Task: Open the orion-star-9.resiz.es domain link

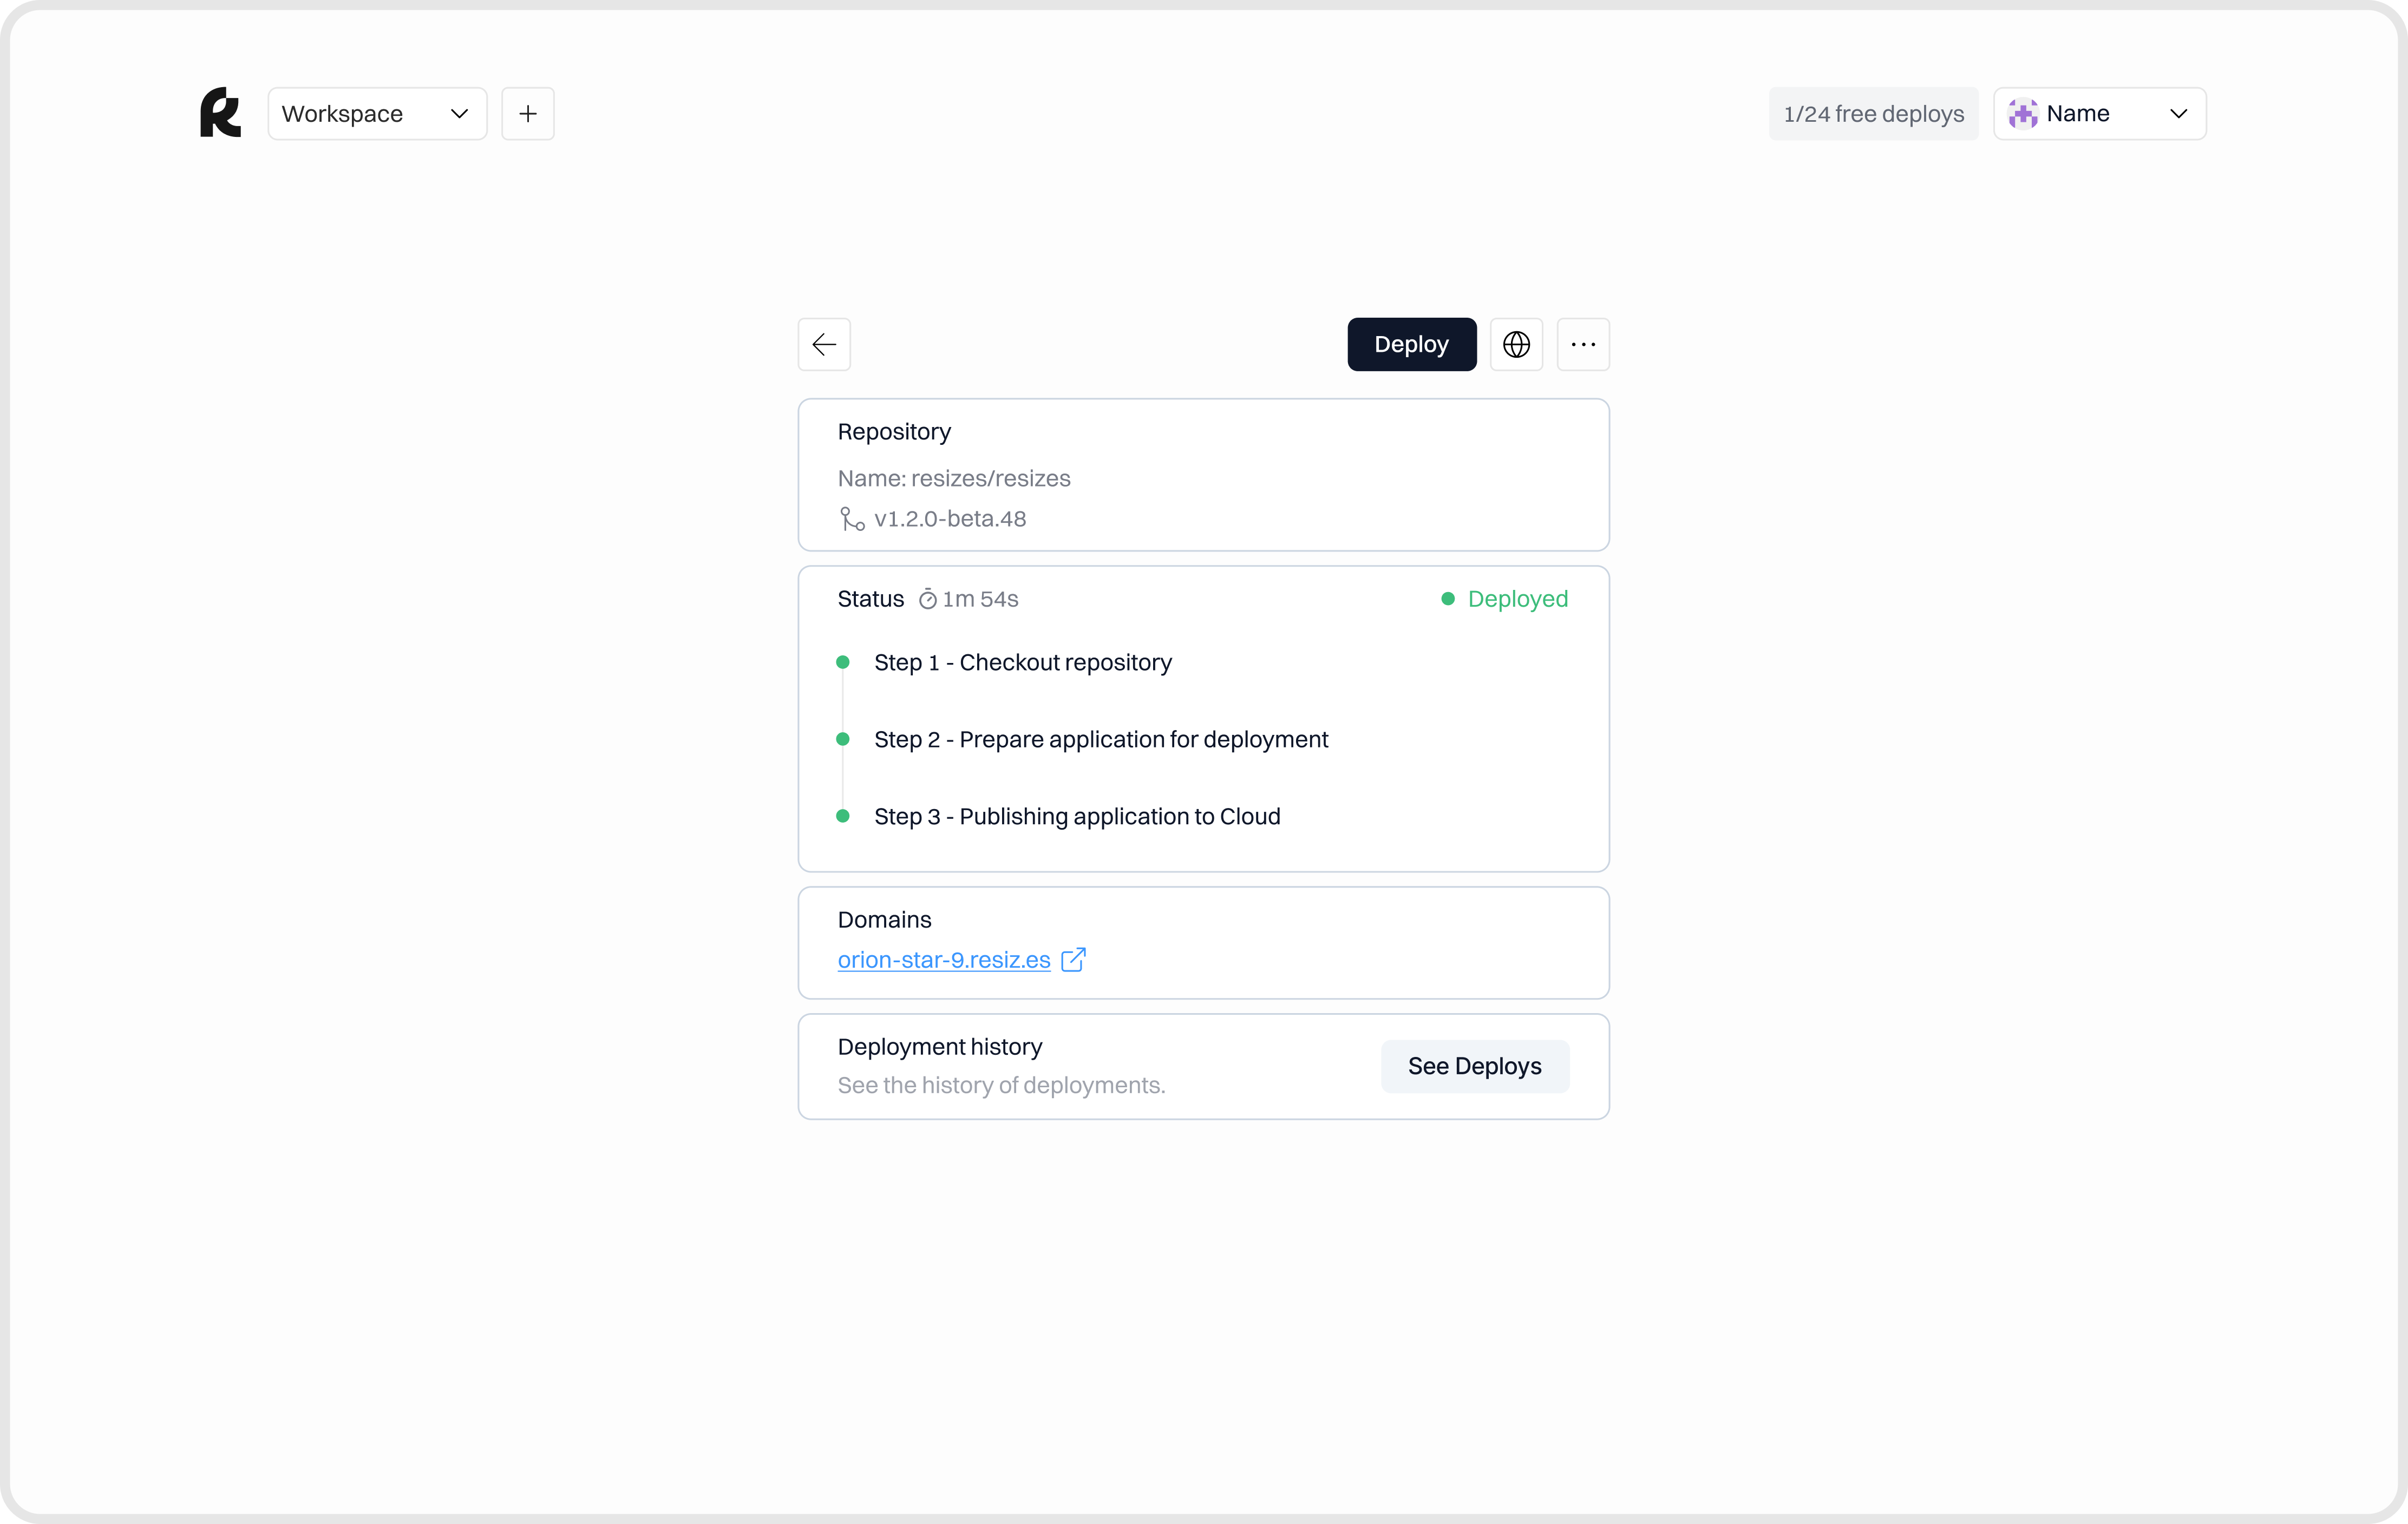Action: coord(944,960)
